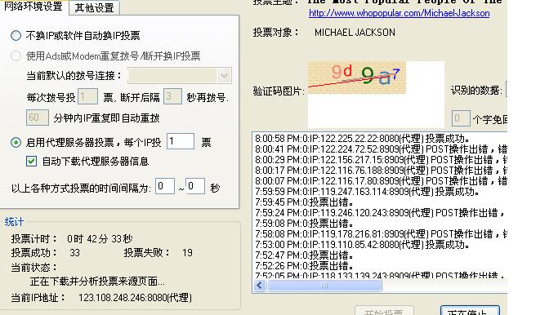
Task: Open the 其他设置 tab
Action: [94, 7]
